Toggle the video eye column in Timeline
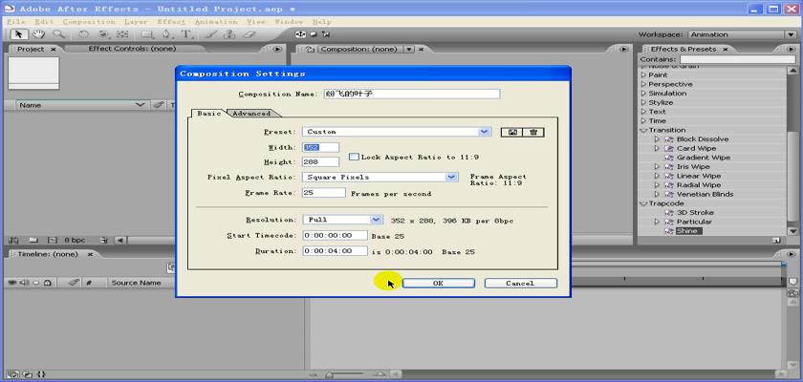 point(12,283)
